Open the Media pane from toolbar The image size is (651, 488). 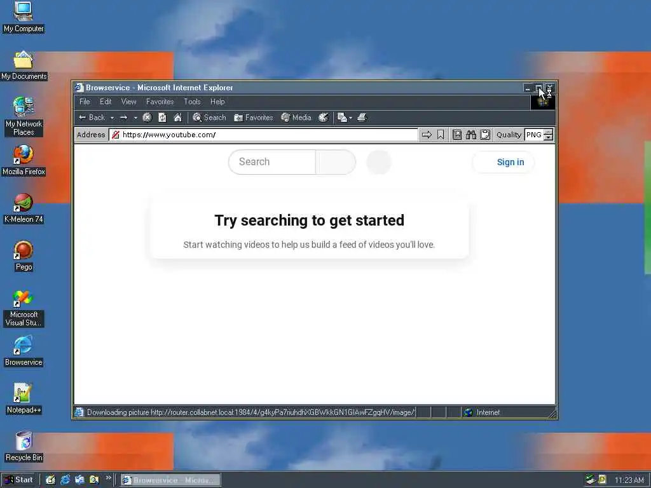296,118
